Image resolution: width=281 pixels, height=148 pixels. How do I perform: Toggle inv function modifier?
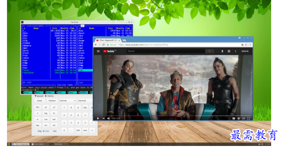(x=46, y=125)
